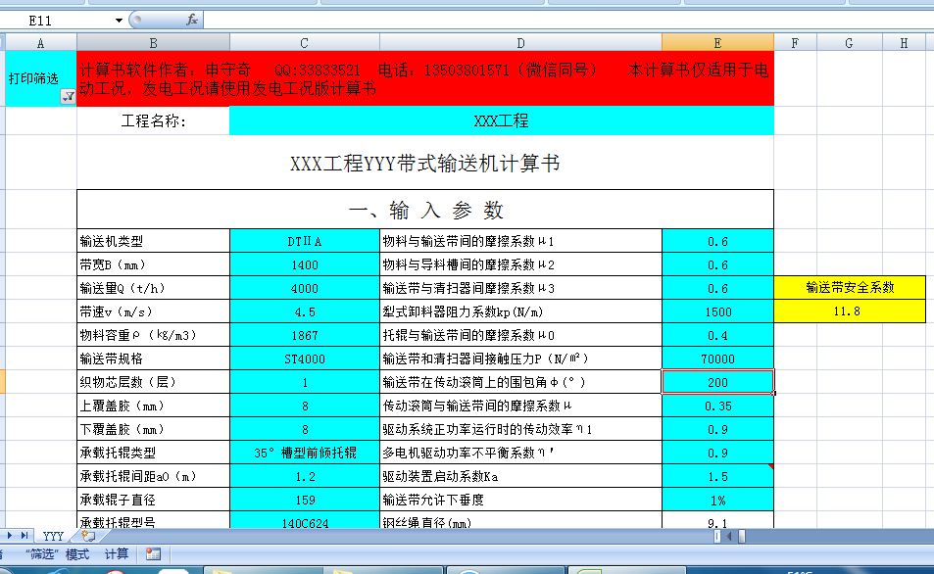This screenshot has width=934, height=574.
Task: Jump to last sheet with navigation arrow
Action: (26, 536)
